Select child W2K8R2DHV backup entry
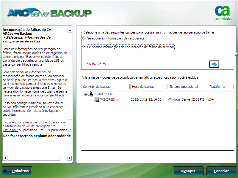Screen dimensions: 238x178 click(109, 99)
